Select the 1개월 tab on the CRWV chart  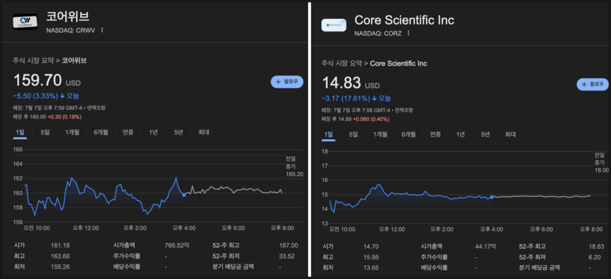coord(73,133)
